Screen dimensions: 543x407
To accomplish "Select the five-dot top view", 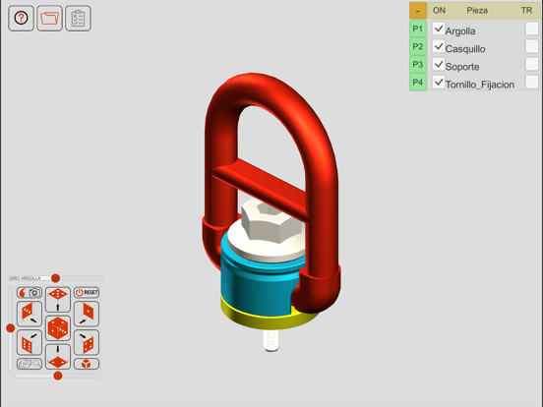I will pyautogui.click(x=58, y=300).
